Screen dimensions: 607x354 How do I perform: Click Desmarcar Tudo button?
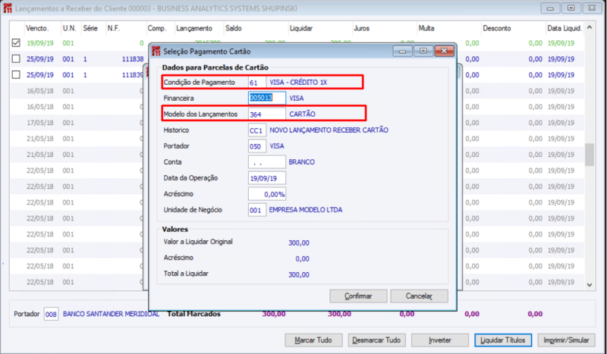tap(376, 340)
